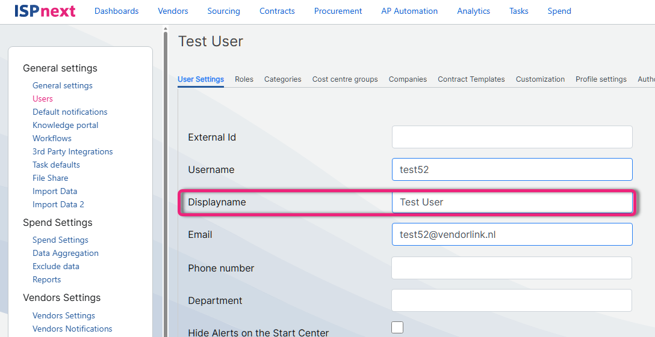Image resolution: width=655 pixels, height=337 pixels.
Task: Open 3rd Party Integrations settings
Action: click(x=72, y=151)
